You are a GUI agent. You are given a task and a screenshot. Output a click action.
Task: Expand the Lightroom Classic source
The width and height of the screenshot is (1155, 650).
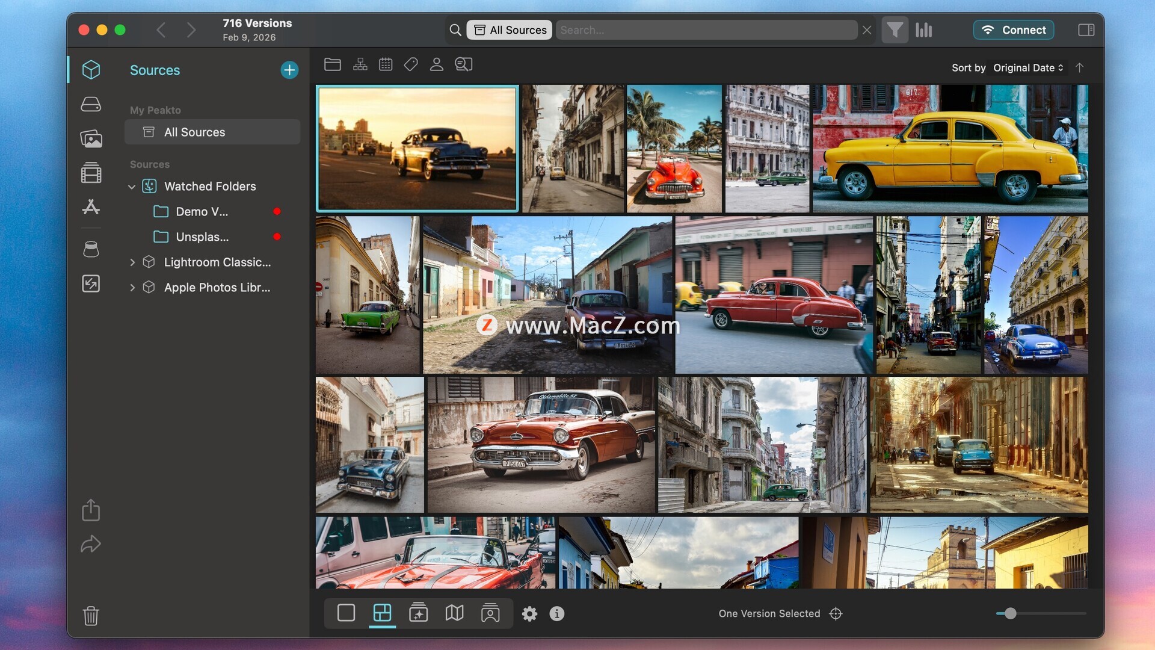point(132,262)
